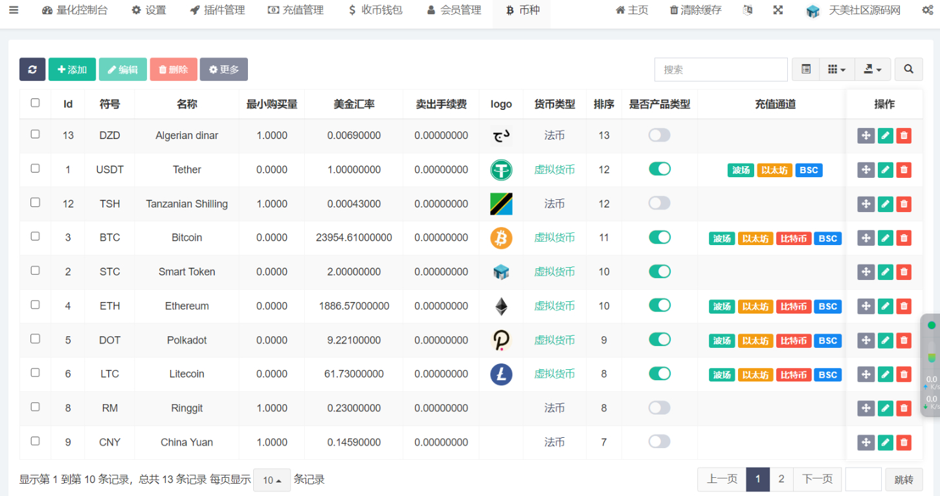Click the refresh icon button
This screenshot has width=940, height=496.
tap(32, 69)
